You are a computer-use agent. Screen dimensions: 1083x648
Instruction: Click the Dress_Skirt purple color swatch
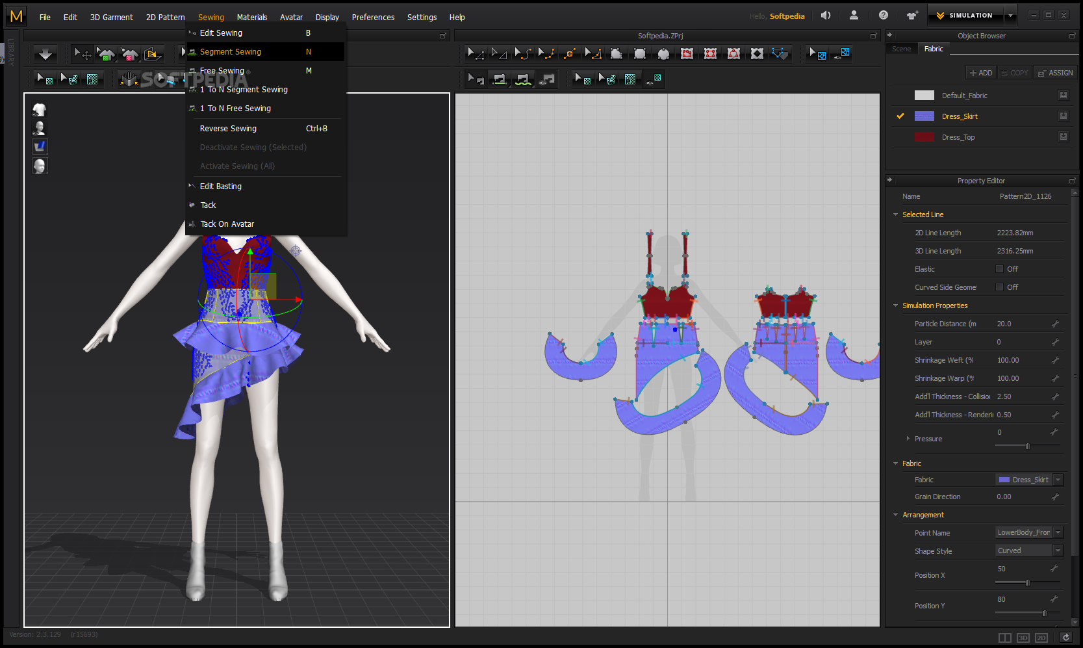924,116
